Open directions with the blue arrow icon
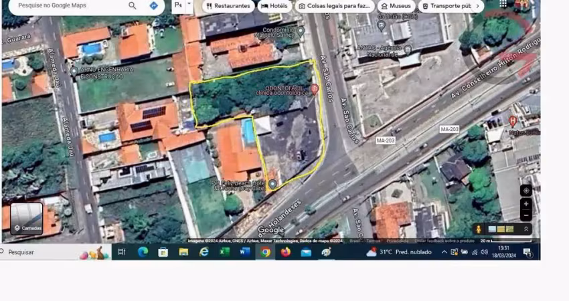 coord(154,5)
